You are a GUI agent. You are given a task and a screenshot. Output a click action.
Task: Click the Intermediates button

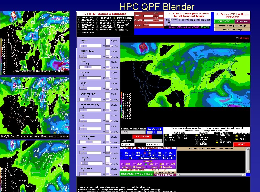pyautogui.click(x=148, y=158)
